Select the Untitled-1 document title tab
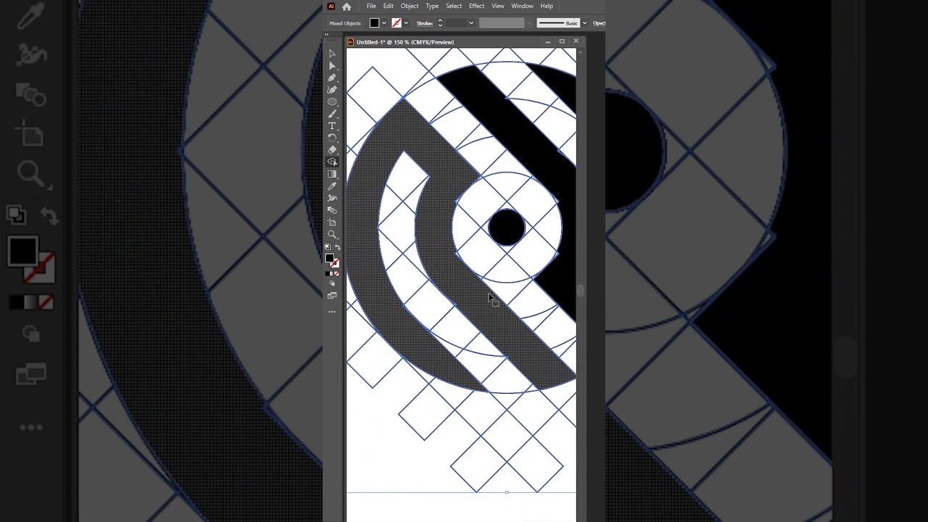Viewport: 928px width, 522px height. tap(405, 42)
